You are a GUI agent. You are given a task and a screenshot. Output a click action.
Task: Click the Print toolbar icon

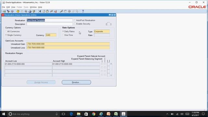coord(30,11)
